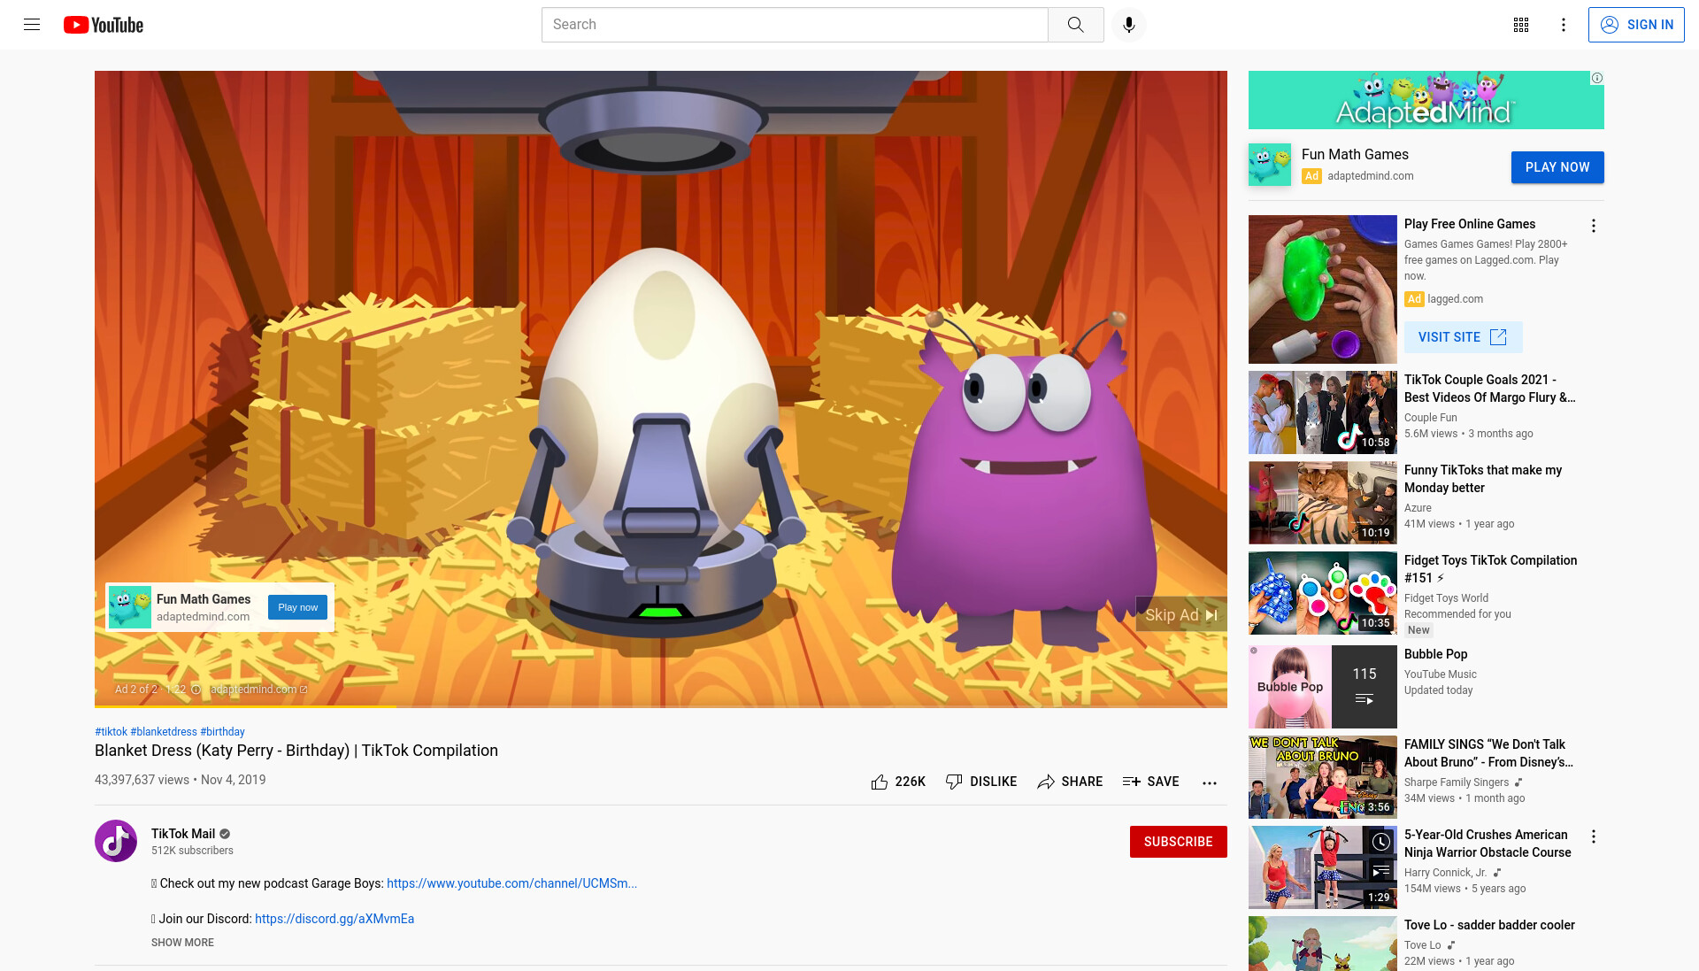Image resolution: width=1699 pixels, height=971 pixels.
Task: Click the #tiktok hashtag
Action: click(111, 732)
